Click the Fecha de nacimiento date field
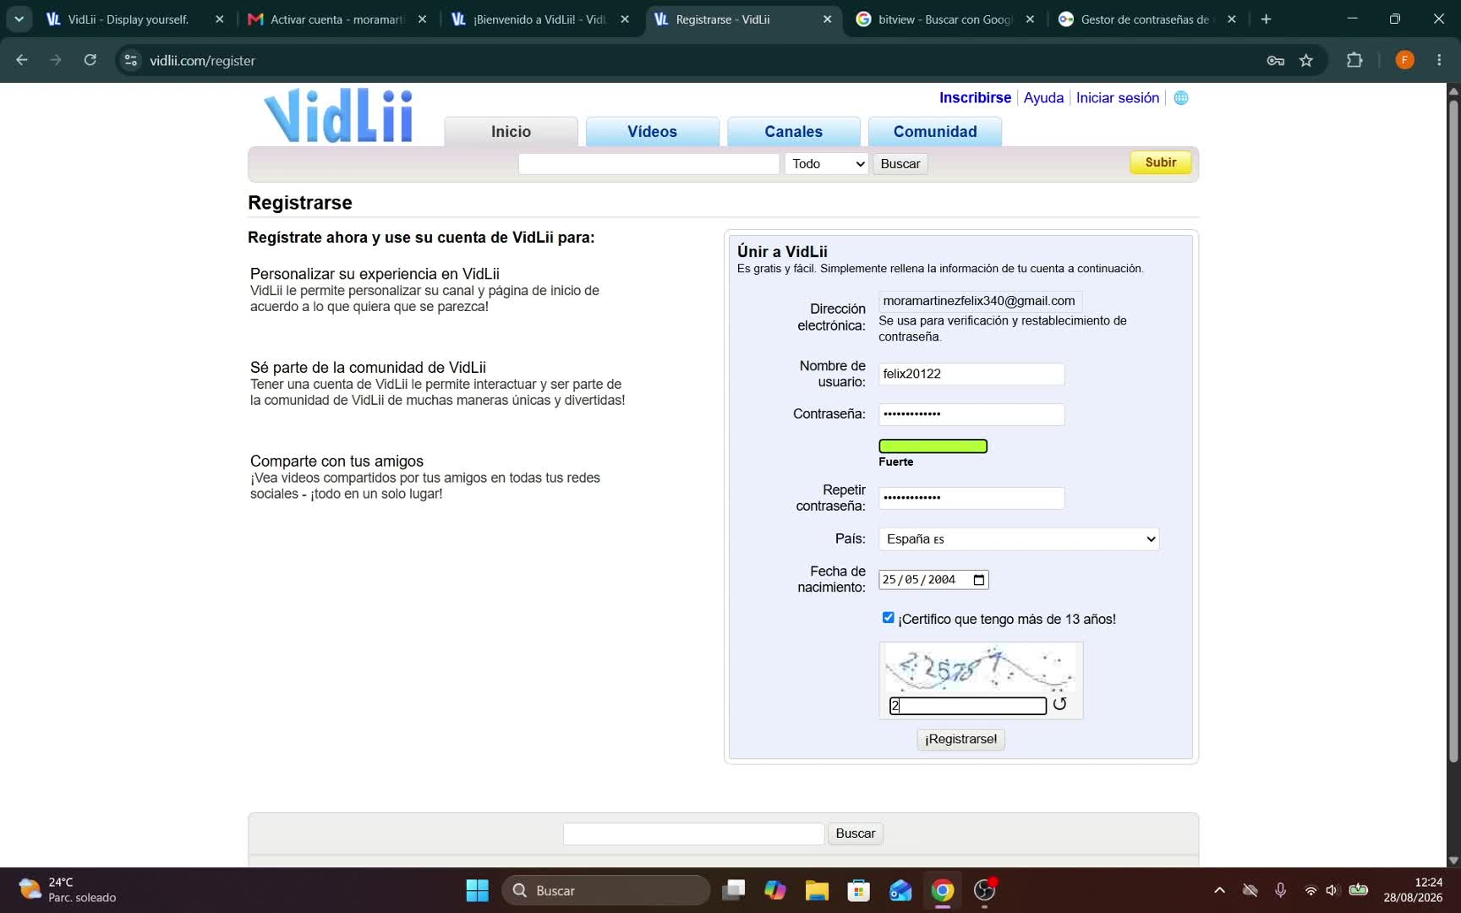Image resolution: width=1461 pixels, height=913 pixels. pos(933,580)
